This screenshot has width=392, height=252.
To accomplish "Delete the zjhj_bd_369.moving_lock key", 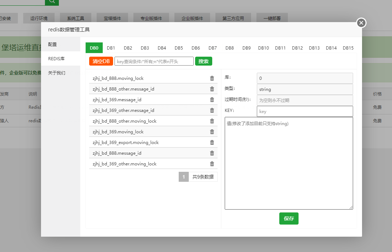I will point(212,132).
